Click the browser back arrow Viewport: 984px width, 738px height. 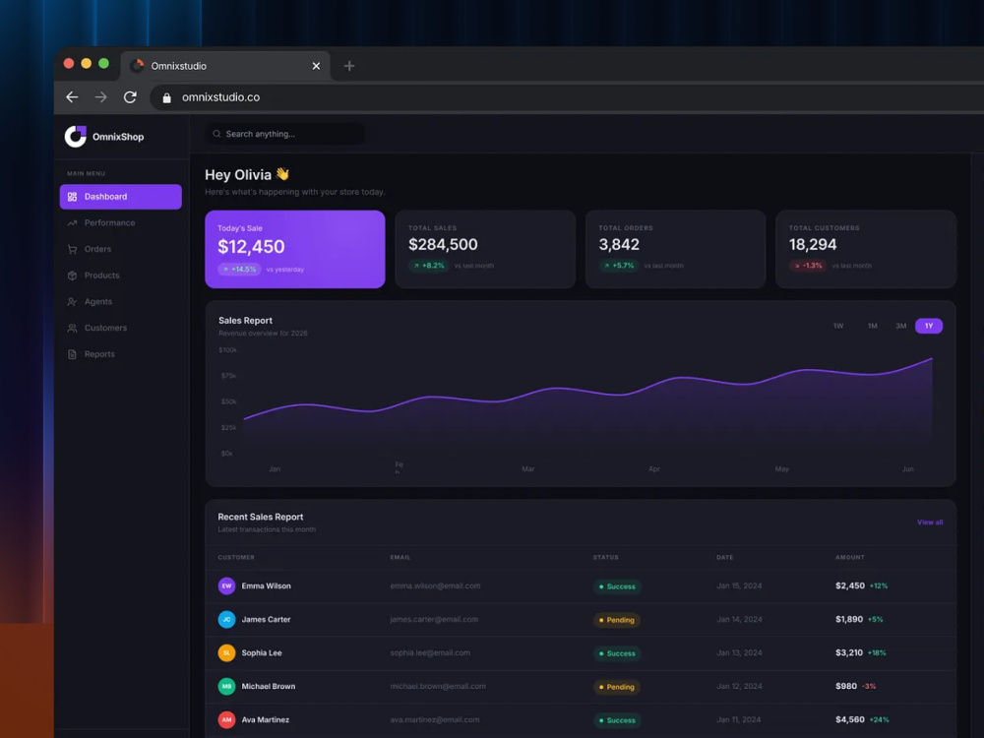coord(72,97)
